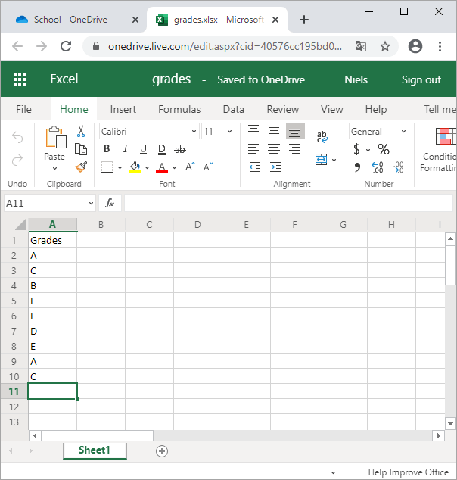Viewport: 457px width, 480px height.
Task: Open the font size dropdown
Action: [x=219, y=132]
